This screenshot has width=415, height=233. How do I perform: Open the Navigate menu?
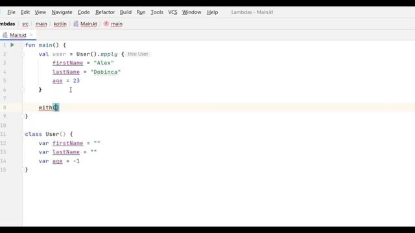(62, 12)
